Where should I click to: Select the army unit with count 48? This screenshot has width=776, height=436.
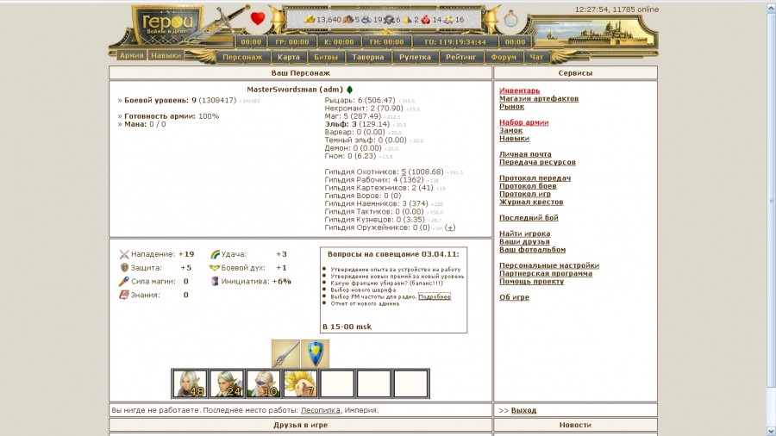(x=190, y=383)
